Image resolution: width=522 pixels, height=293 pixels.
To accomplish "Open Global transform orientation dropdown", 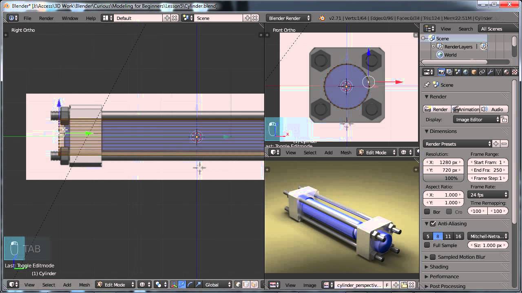I will (217, 285).
